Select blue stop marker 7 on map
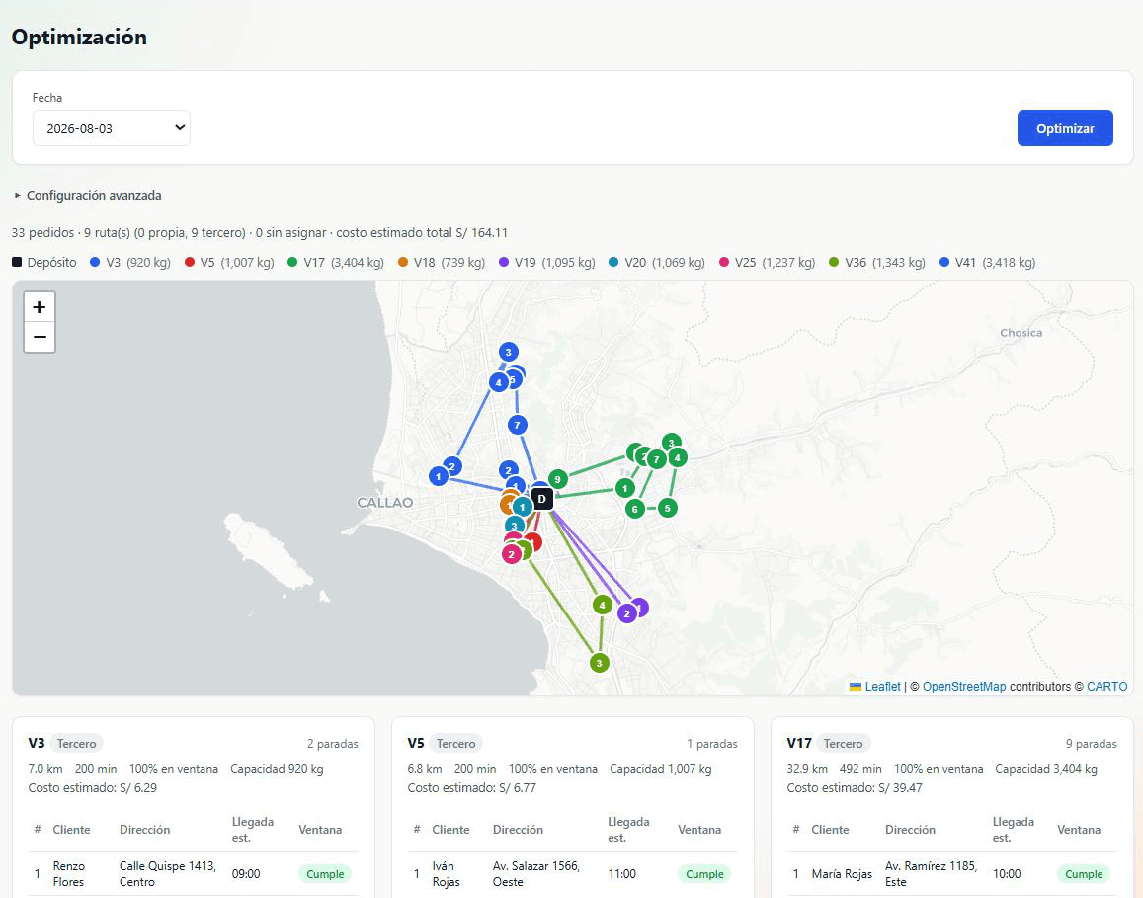1143x898 pixels. (518, 424)
